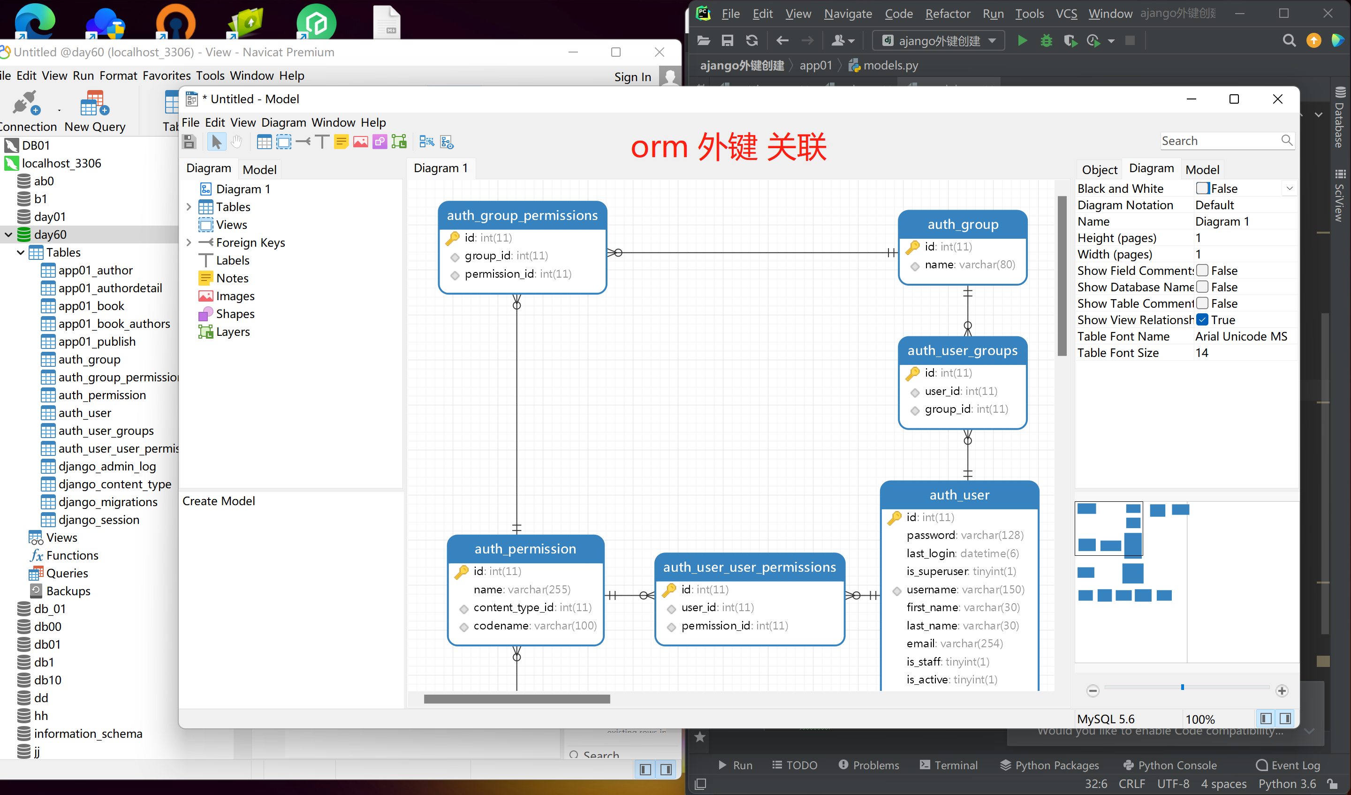Toggle the Show Table Comment checkbox

(1202, 303)
